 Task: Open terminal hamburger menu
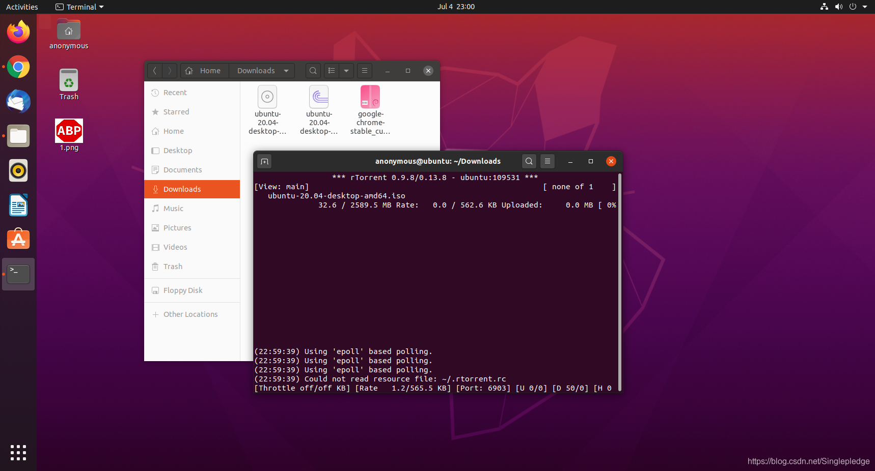[548, 161]
